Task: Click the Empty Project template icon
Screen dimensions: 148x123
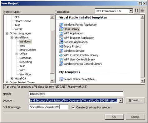Action: [x=61, y=46]
